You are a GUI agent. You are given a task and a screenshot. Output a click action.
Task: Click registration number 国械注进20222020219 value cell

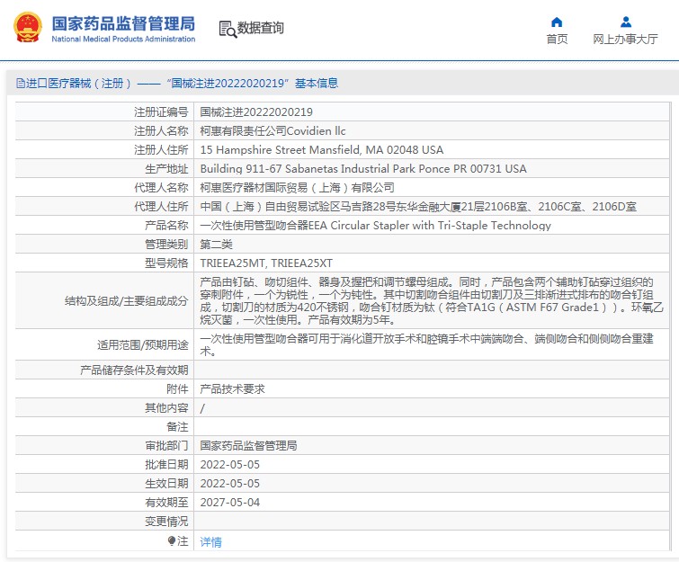(256, 112)
